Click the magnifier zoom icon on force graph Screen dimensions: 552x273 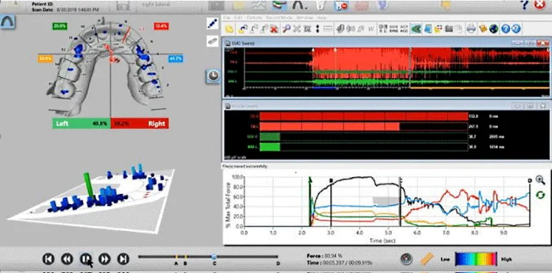click(x=540, y=179)
